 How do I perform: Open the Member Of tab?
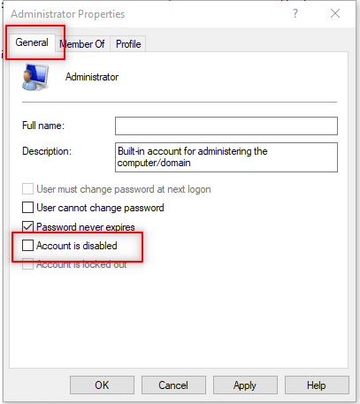pos(82,44)
